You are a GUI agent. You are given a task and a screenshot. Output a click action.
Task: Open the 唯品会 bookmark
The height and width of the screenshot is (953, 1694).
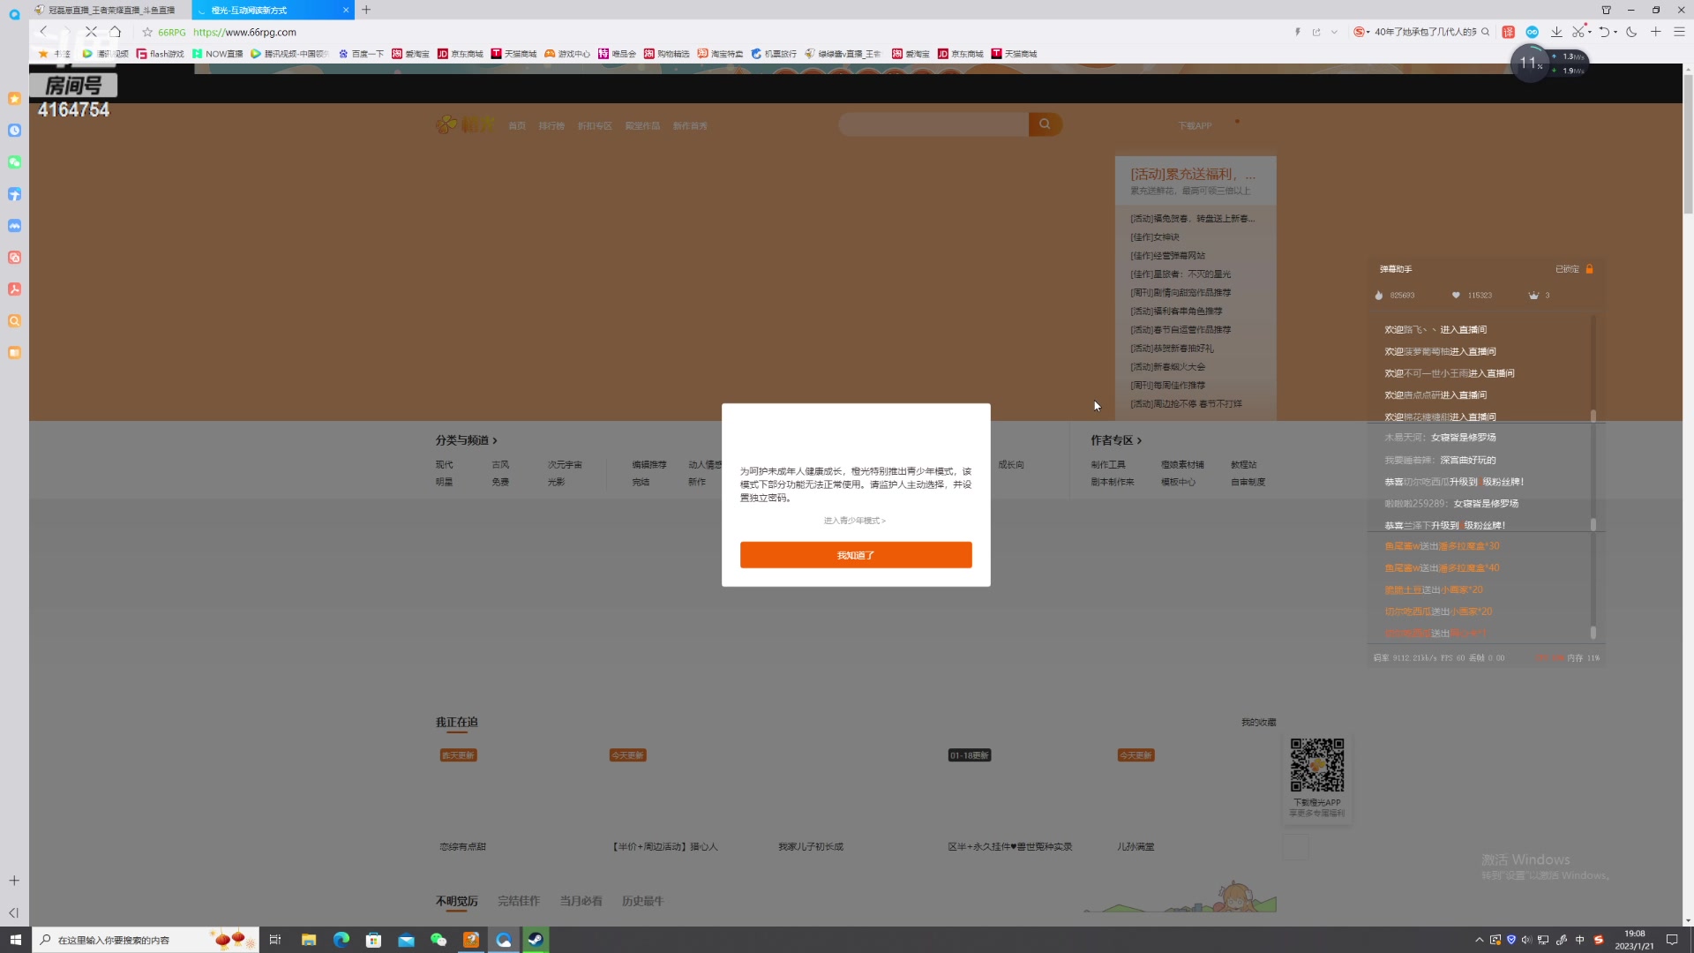point(617,54)
